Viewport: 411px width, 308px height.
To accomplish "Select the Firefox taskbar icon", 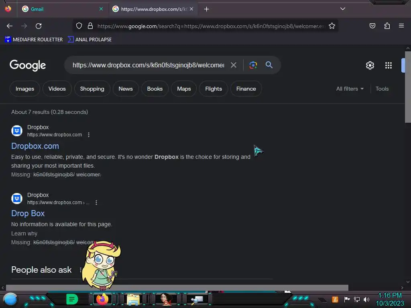I will pos(102,299).
